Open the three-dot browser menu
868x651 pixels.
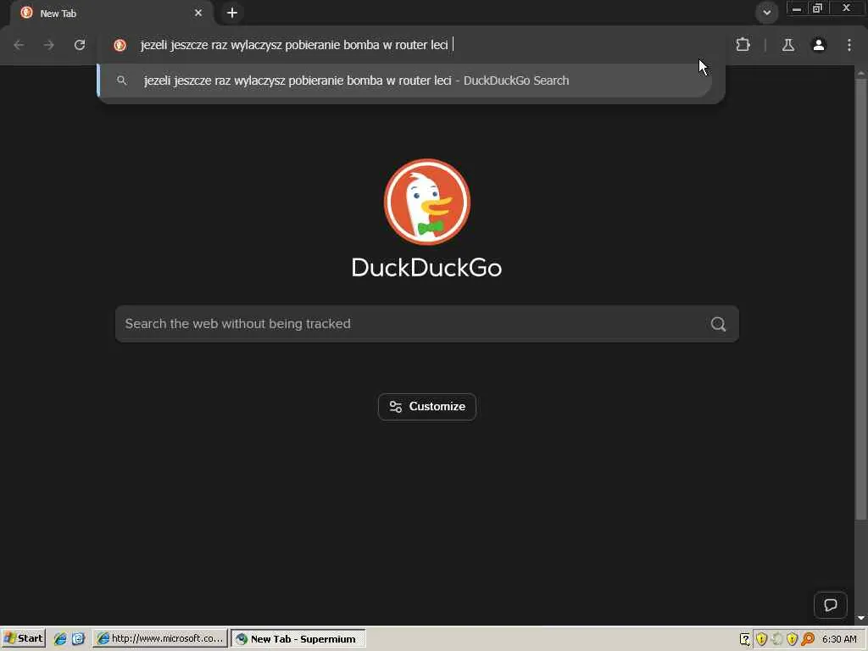coord(849,45)
